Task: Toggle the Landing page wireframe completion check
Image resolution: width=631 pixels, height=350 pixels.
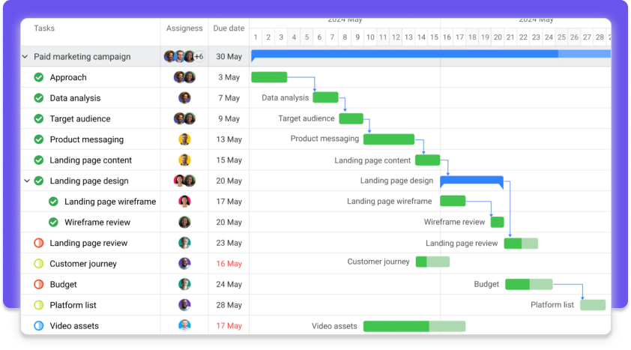Action: coord(53,202)
